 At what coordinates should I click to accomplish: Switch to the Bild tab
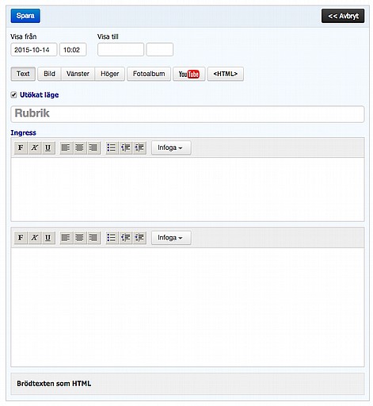click(49, 74)
